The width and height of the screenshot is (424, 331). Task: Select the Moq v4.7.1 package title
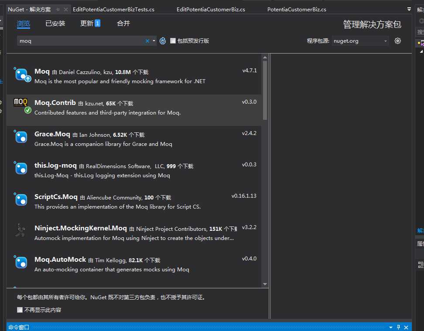coord(42,71)
